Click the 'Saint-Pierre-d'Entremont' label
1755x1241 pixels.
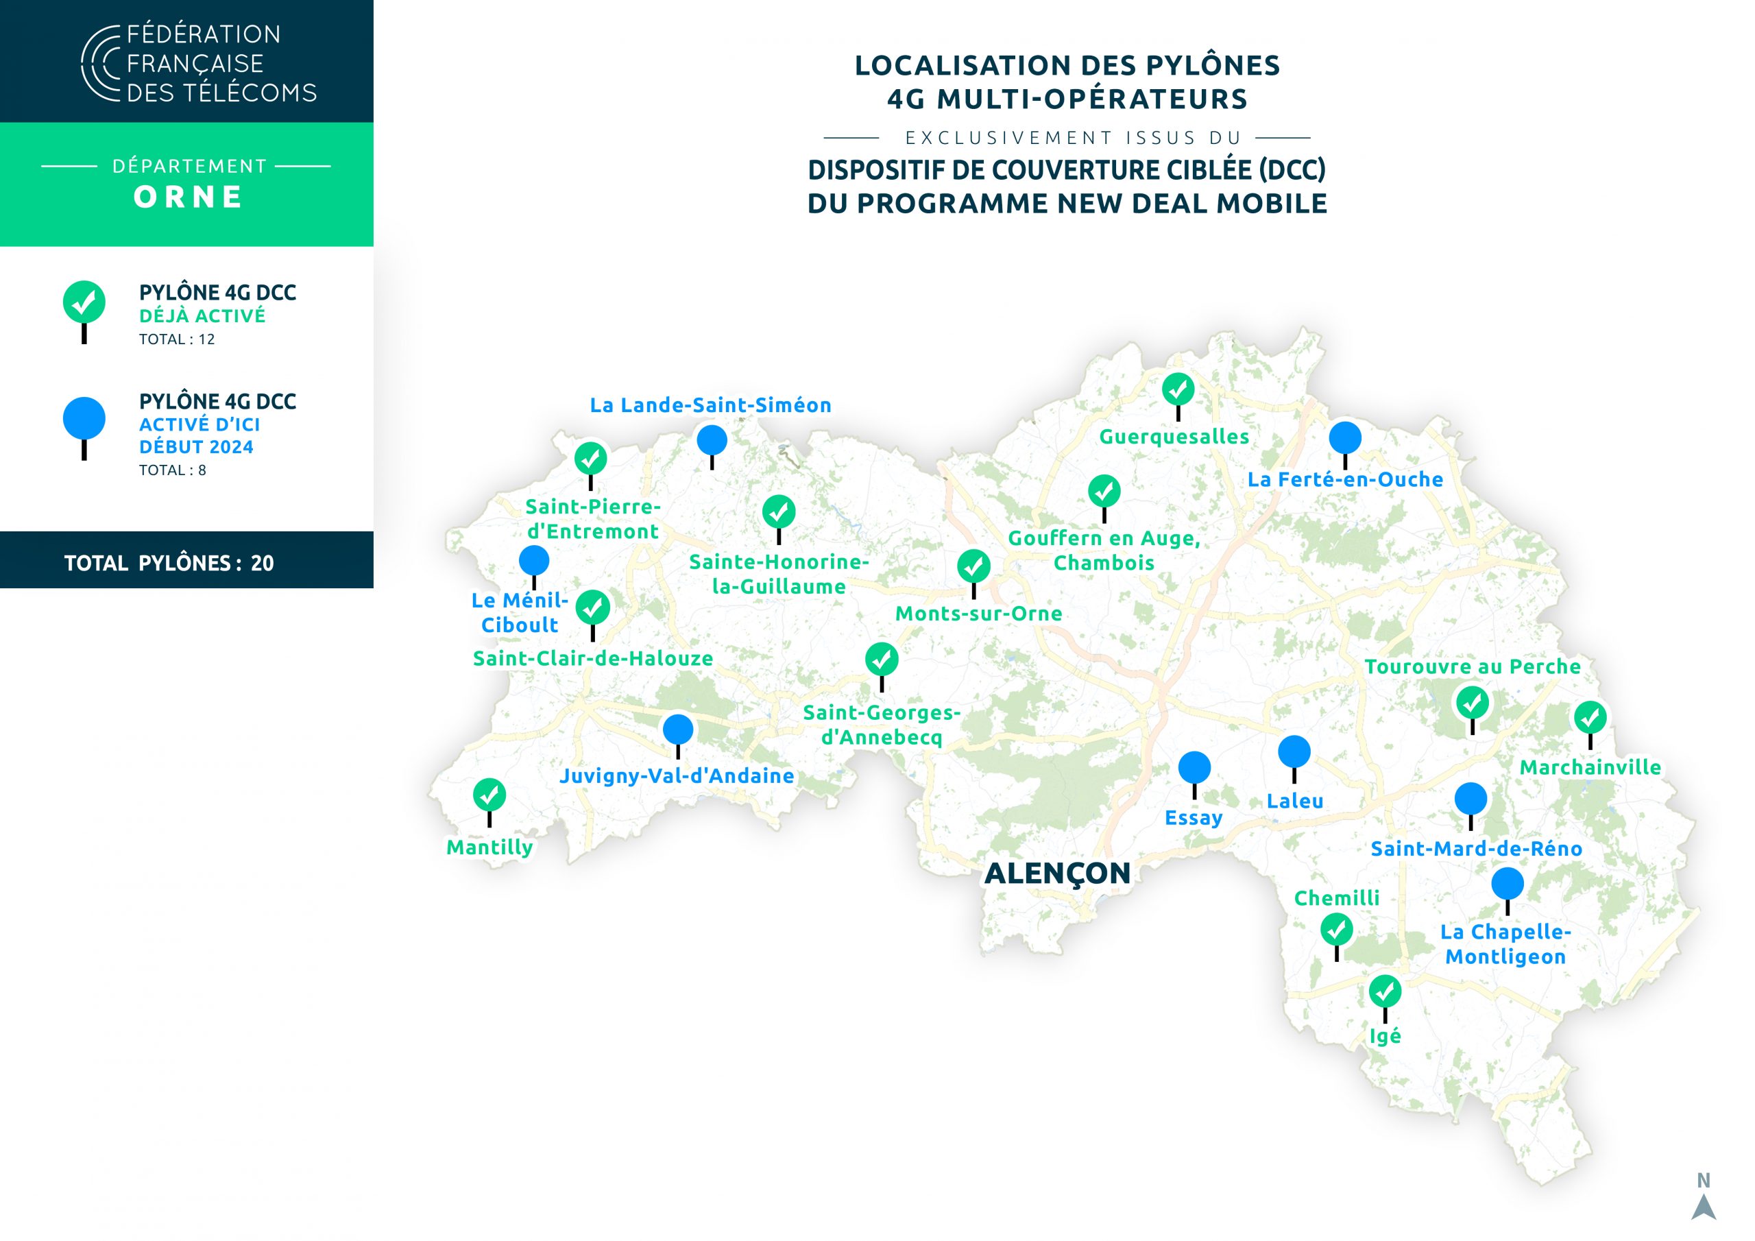pyautogui.click(x=592, y=518)
